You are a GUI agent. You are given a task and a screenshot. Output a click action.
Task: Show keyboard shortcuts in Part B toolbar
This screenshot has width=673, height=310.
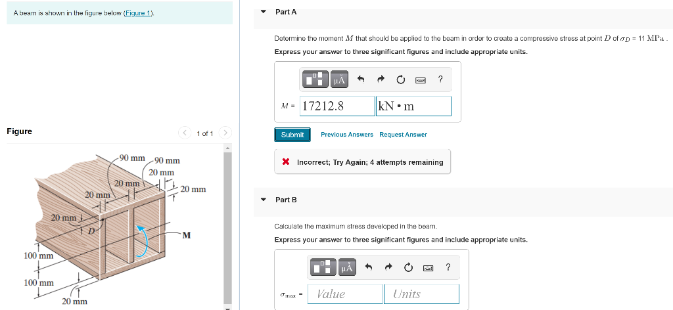[x=429, y=268]
